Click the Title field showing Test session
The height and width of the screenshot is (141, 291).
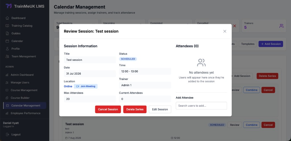(x=90, y=60)
